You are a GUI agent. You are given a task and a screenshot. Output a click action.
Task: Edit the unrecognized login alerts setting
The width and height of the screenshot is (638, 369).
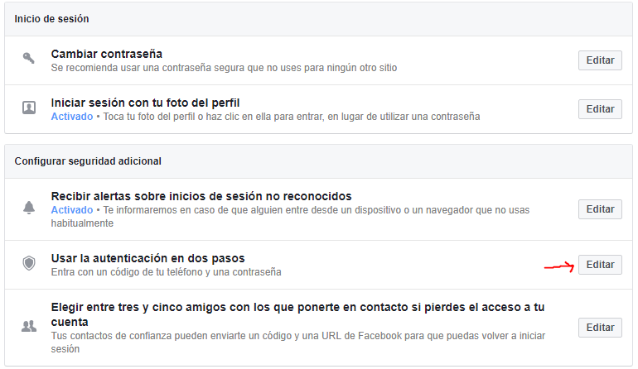click(600, 208)
